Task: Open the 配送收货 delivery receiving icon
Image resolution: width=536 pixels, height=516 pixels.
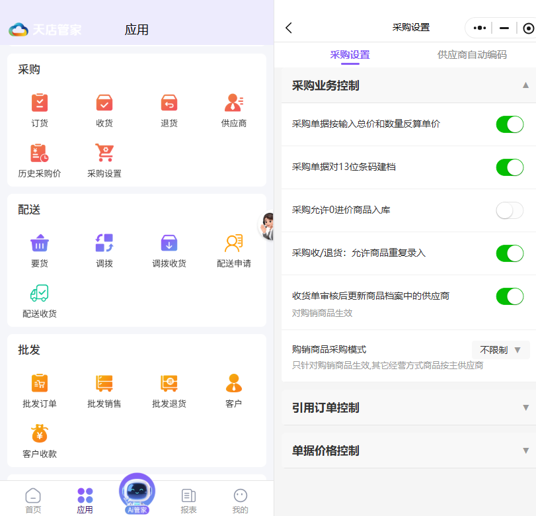Action: pyautogui.click(x=40, y=294)
